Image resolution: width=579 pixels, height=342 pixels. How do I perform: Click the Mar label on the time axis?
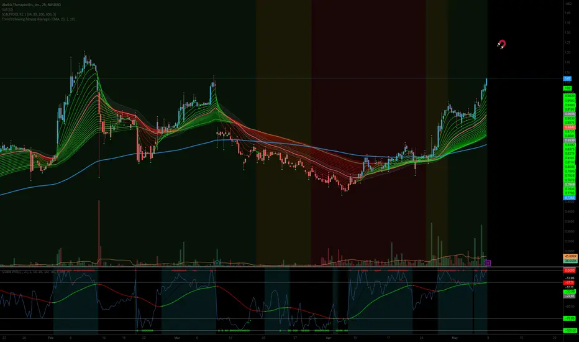coord(177,338)
